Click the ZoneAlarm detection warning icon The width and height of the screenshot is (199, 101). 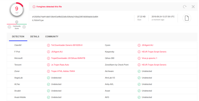point(139,65)
